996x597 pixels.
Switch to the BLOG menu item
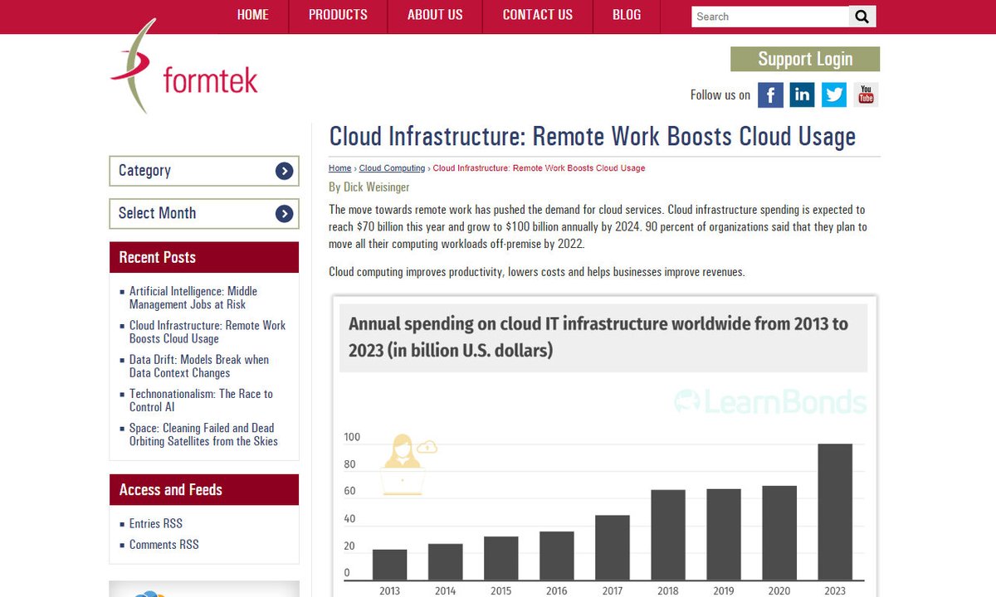point(626,14)
